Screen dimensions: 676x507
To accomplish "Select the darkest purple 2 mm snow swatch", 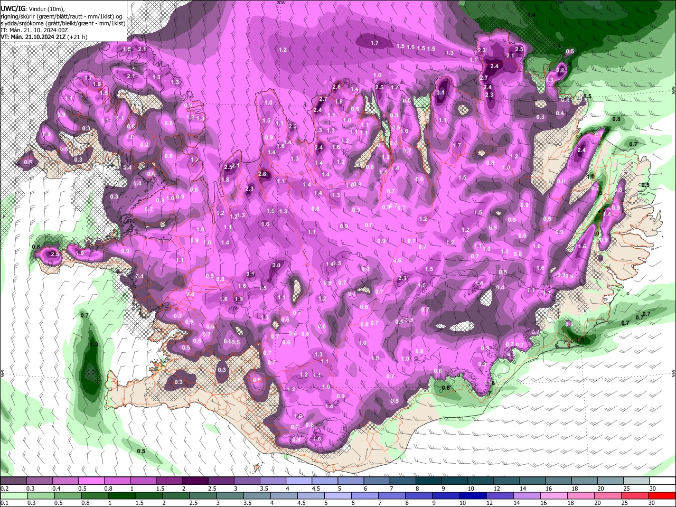I will point(195,481).
